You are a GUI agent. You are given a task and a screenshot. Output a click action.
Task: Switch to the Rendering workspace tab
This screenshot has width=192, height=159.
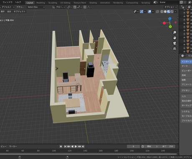[x=118, y=3]
